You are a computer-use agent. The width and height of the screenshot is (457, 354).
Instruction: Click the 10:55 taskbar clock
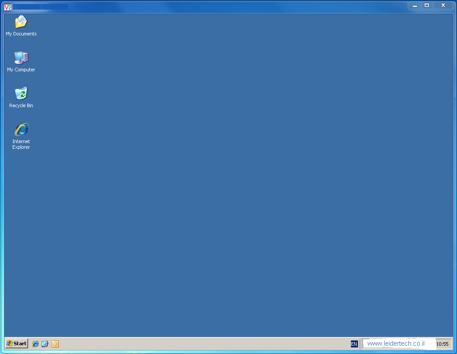click(x=442, y=344)
